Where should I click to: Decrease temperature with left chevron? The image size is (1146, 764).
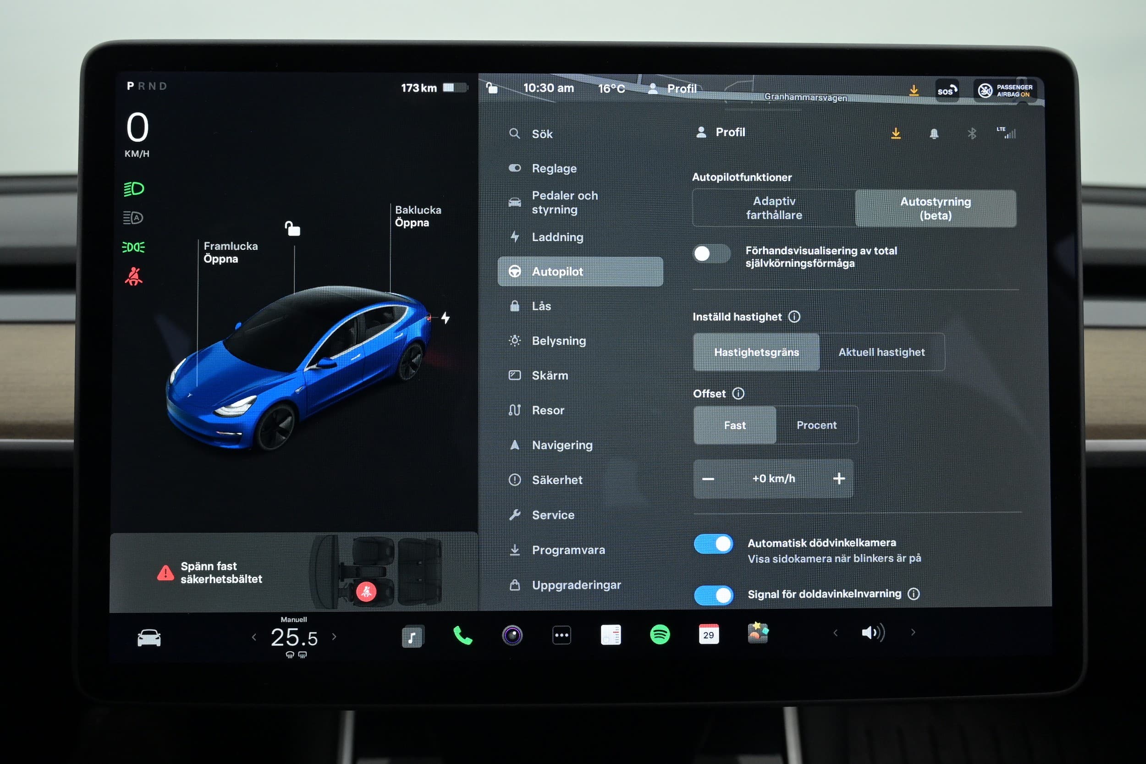click(254, 637)
